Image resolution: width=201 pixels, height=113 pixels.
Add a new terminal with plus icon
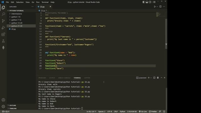149,78
